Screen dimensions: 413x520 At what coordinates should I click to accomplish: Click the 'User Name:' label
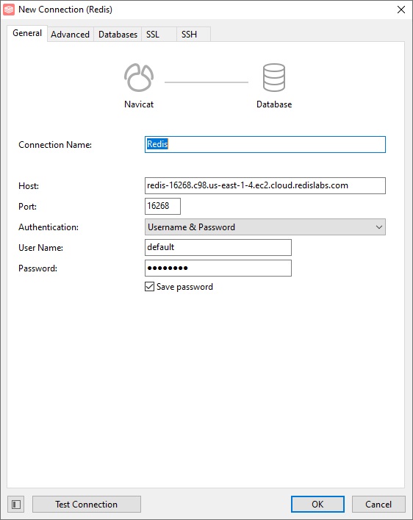coord(40,248)
